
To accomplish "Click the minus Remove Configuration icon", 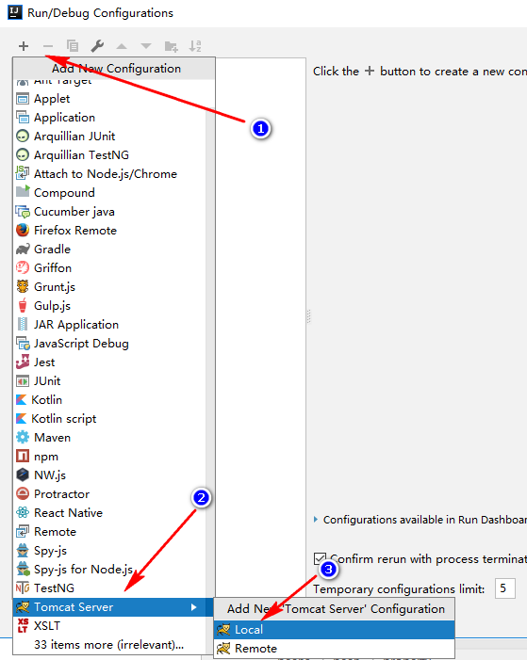I will pyautogui.click(x=48, y=46).
